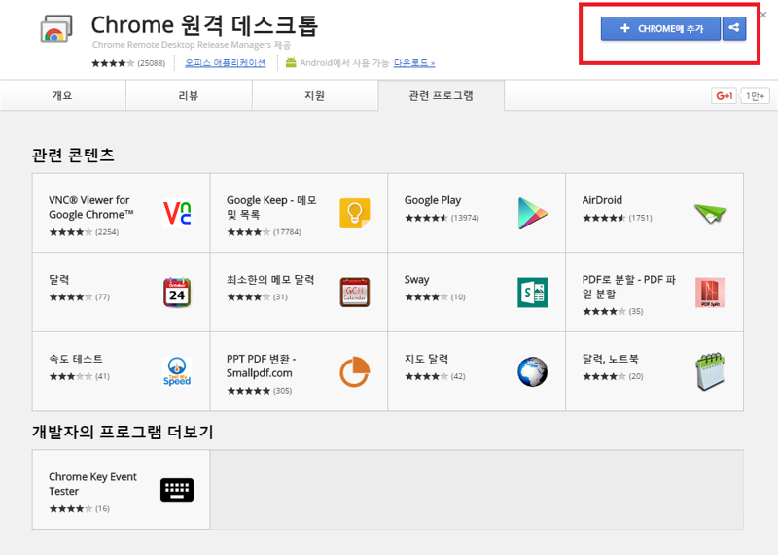Switch to the 리뷰 tab
Screen dimensions: 778x555
click(189, 95)
